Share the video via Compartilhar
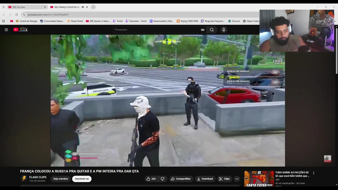 pos(181,179)
